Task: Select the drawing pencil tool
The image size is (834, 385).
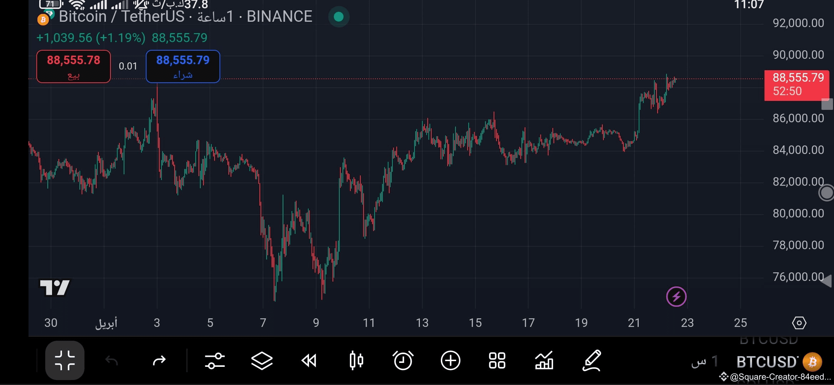Action: click(592, 360)
